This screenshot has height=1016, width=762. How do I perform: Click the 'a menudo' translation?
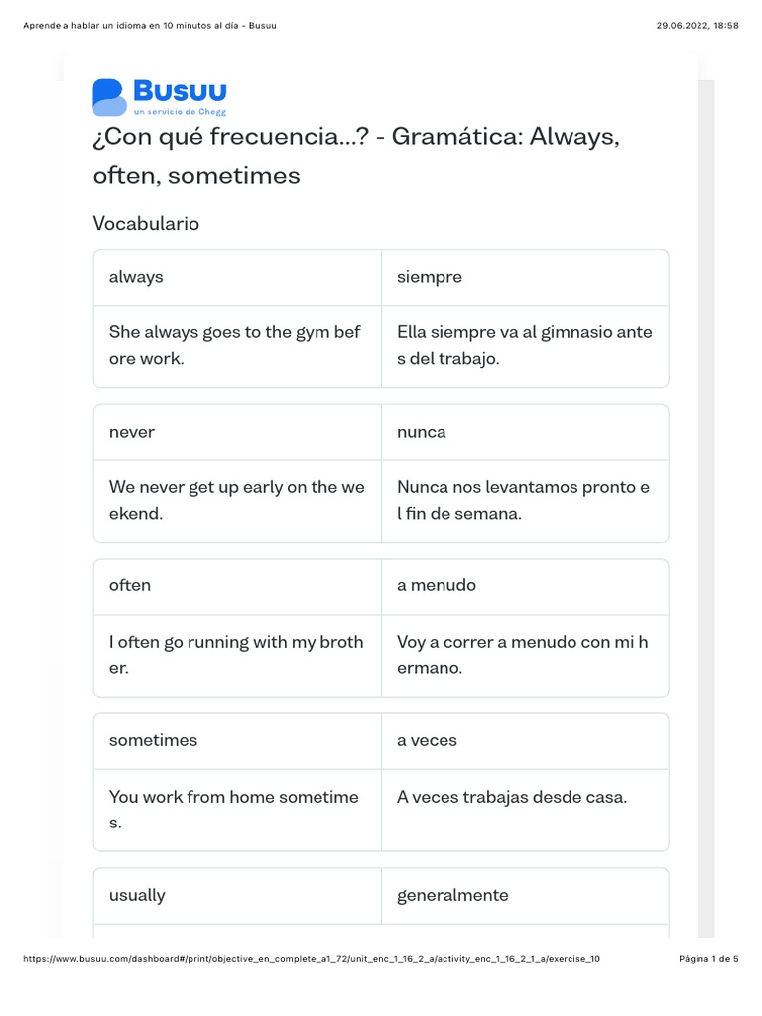pyautogui.click(x=437, y=585)
